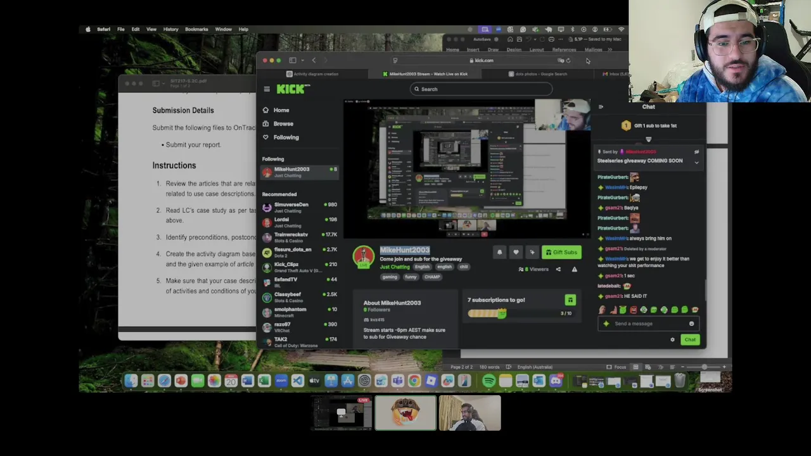The width and height of the screenshot is (811, 456).
Task: Open recommended channel Classybeef
Action: 300,297
